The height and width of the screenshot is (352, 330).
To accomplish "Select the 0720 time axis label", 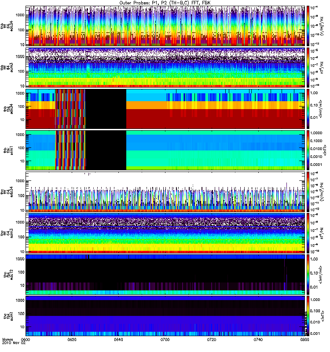I will 212,339.
